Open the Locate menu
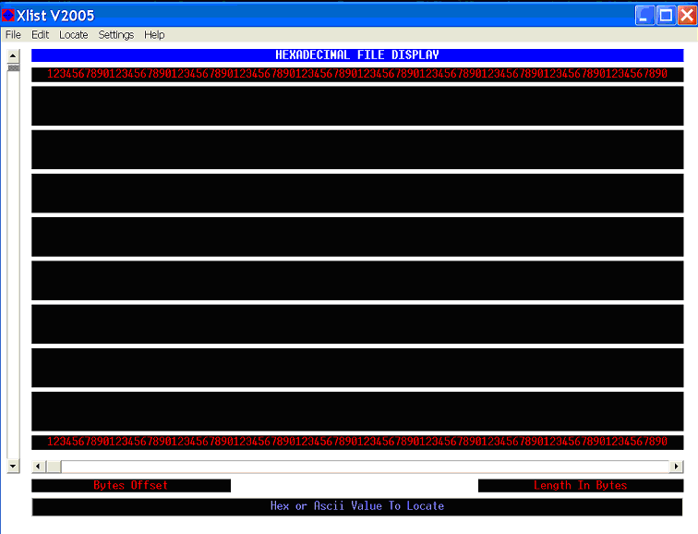 tap(74, 35)
